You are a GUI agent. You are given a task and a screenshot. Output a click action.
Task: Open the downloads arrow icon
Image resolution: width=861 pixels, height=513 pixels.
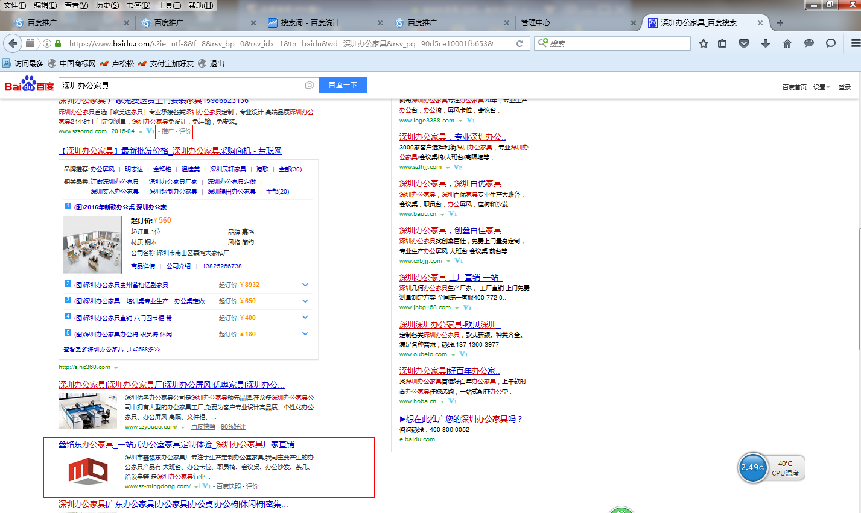(x=766, y=43)
